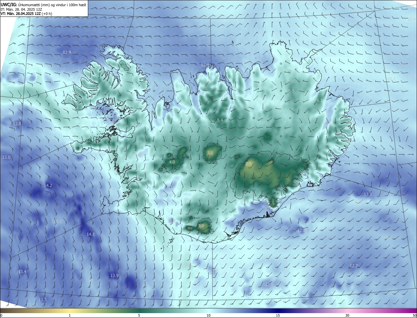Click the colorbar tick label "30"
The image size is (417, 318).
point(347,315)
